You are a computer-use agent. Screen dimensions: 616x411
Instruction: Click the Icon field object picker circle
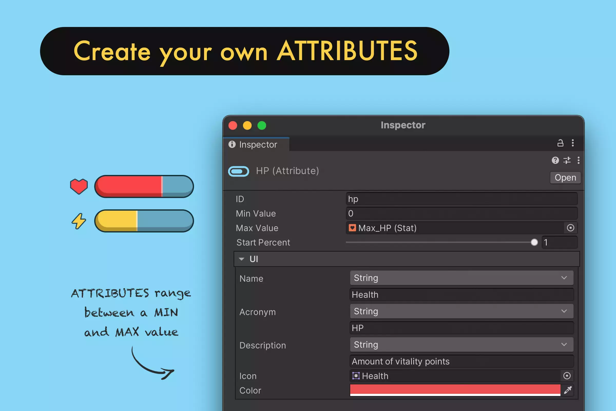point(567,376)
